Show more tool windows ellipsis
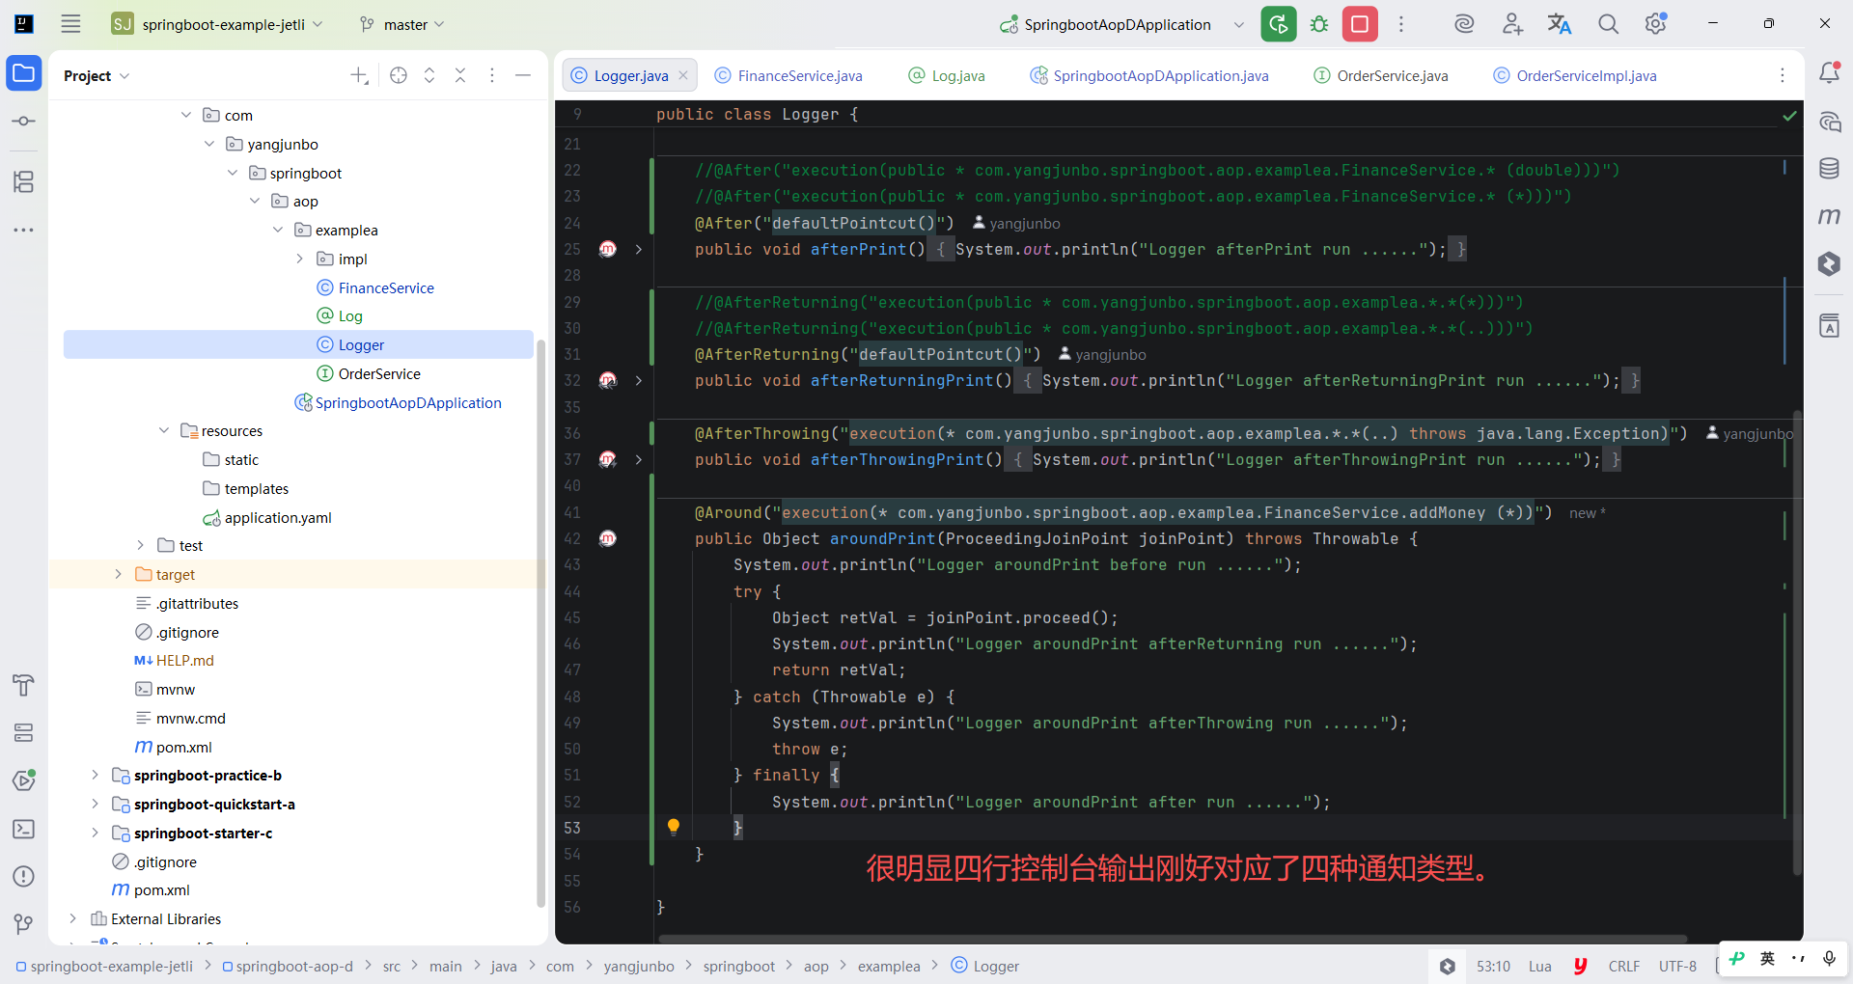 coord(24,230)
